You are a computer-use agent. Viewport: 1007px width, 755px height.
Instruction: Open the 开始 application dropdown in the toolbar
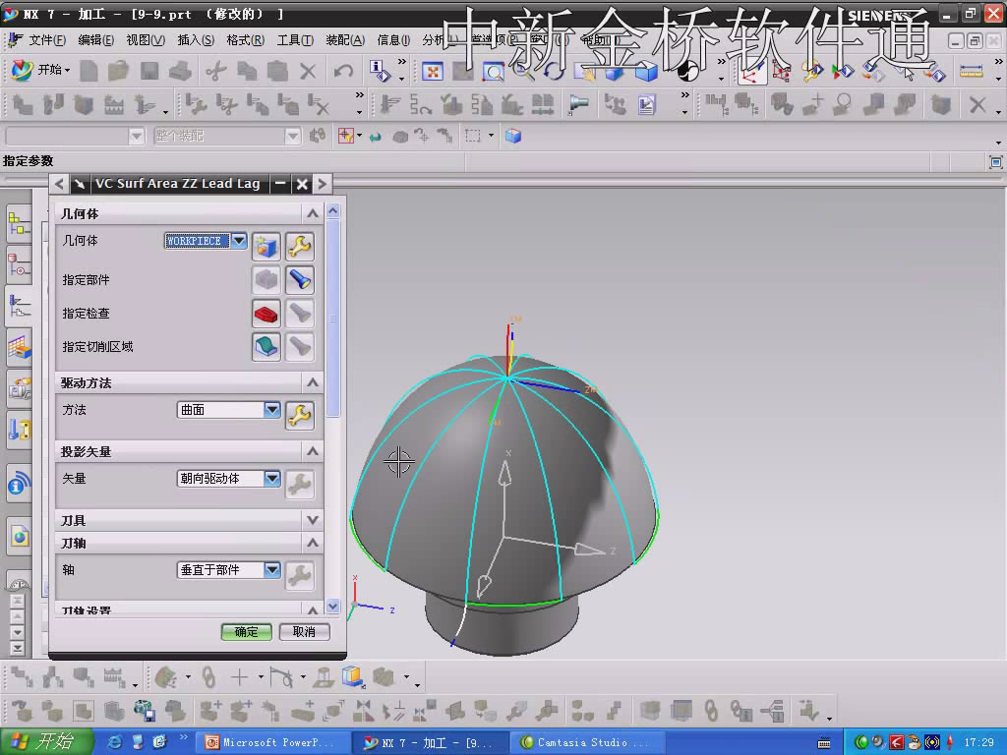coord(41,70)
